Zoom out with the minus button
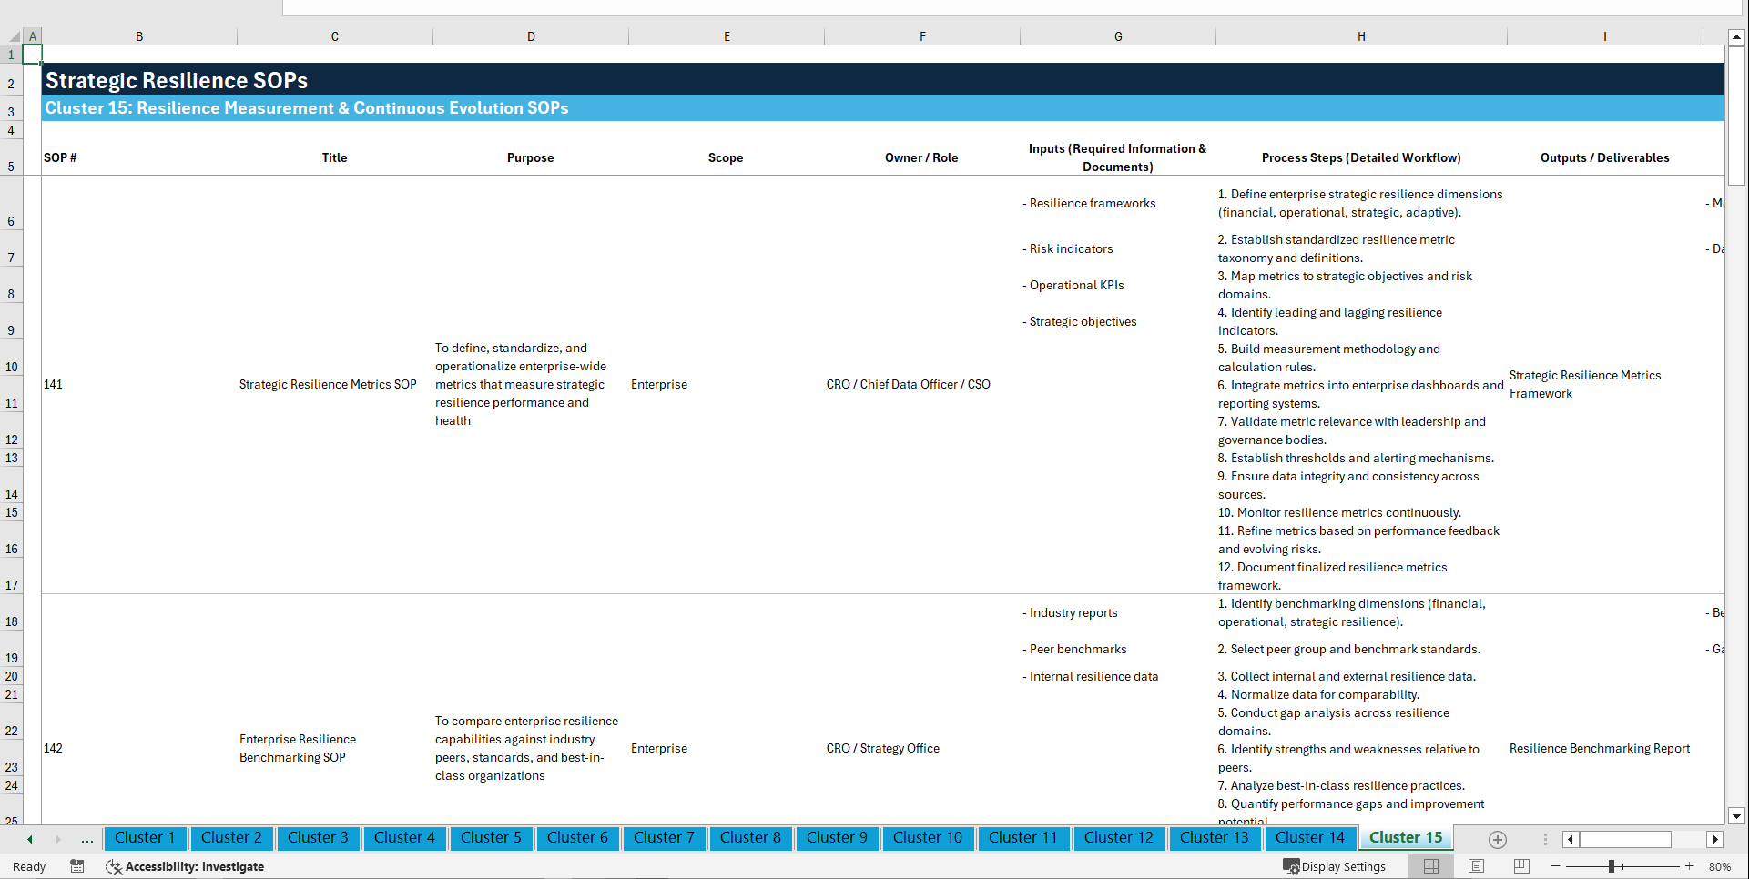Viewport: 1749px width, 879px height. (1555, 866)
